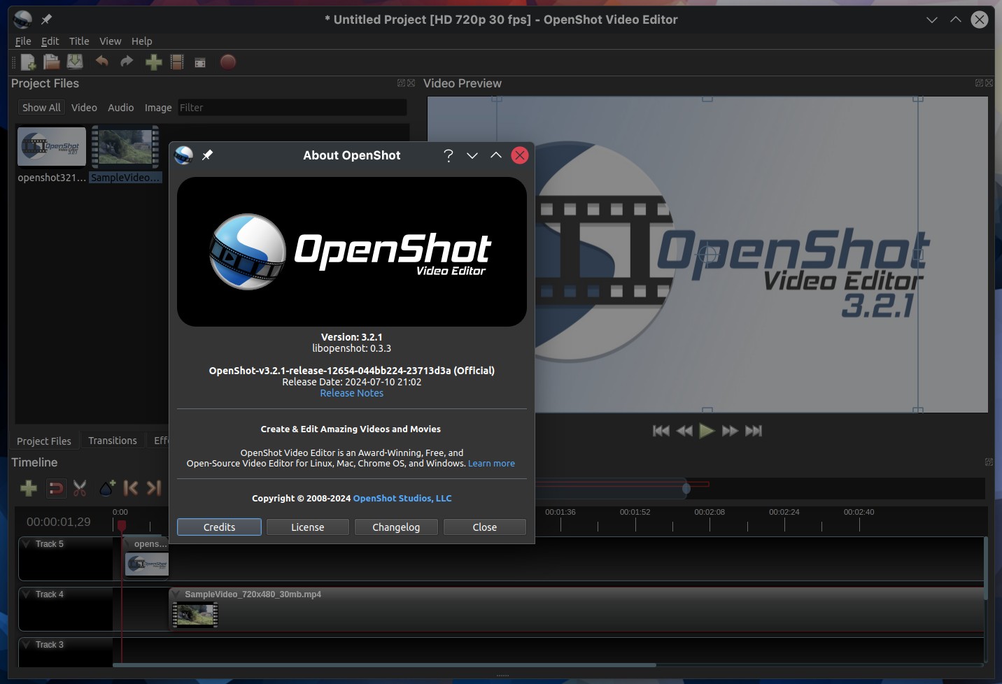Click the Rewind playback button

pyautogui.click(x=684, y=431)
